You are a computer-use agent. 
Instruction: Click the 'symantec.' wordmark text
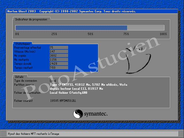pos(96,114)
